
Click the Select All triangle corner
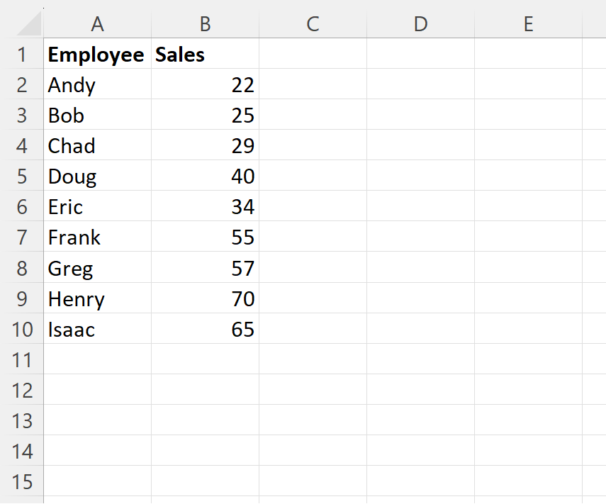23,23
